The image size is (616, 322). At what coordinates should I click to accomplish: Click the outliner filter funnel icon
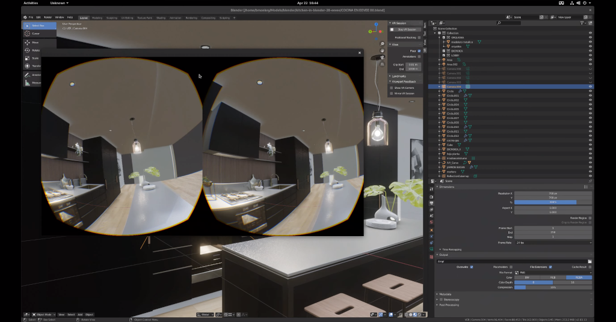pyautogui.click(x=582, y=23)
